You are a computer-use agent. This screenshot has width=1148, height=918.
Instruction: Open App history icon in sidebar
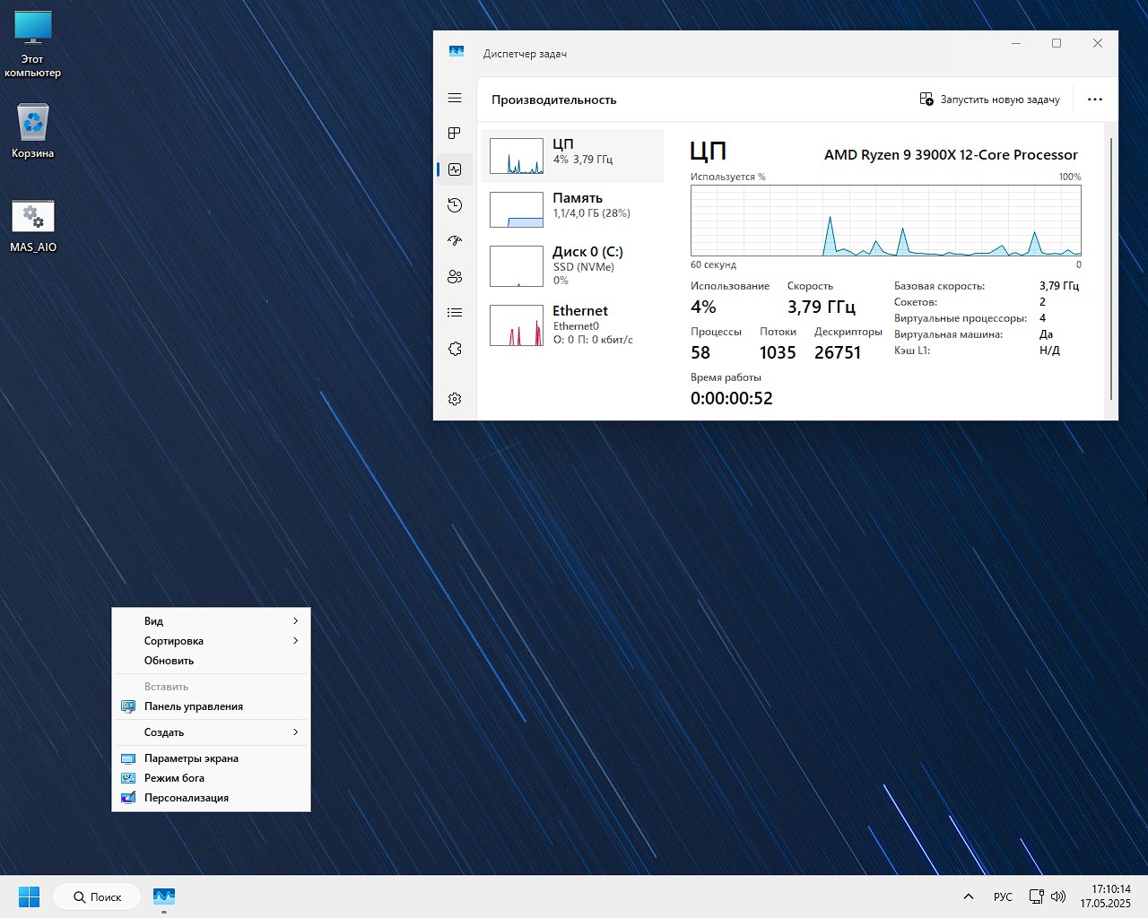pyautogui.click(x=455, y=205)
